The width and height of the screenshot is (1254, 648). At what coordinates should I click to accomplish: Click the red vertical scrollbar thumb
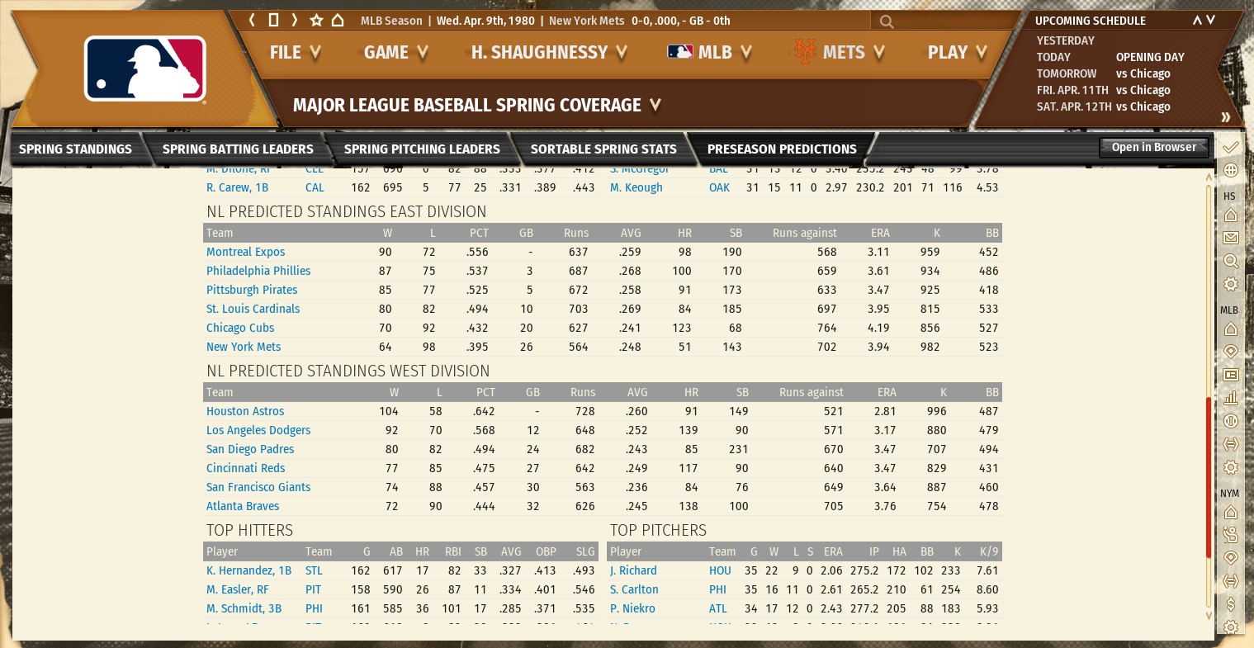[1209, 477]
